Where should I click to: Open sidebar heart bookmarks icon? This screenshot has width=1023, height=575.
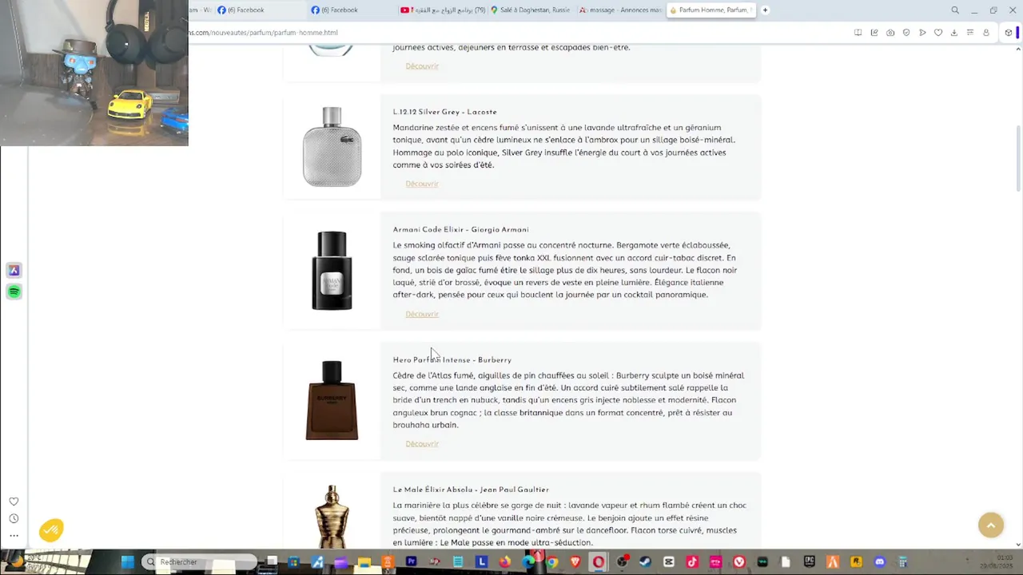pyautogui.click(x=14, y=502)
